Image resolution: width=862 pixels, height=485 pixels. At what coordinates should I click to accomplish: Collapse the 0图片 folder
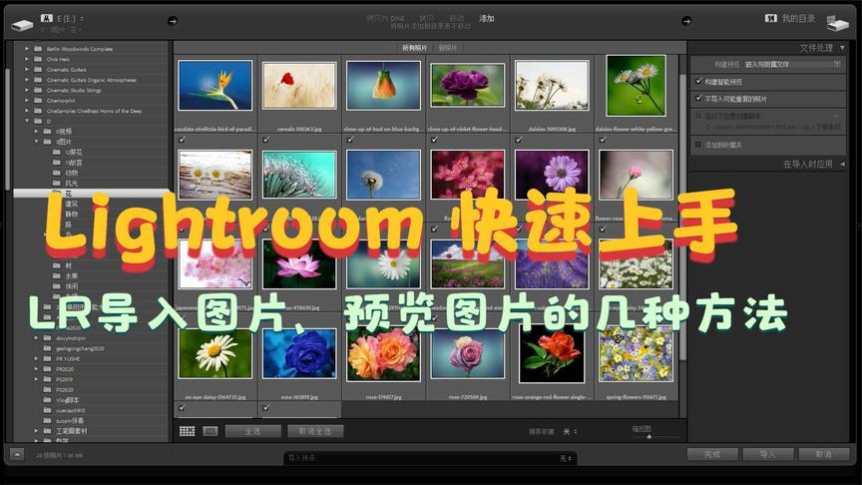[36, 142]
